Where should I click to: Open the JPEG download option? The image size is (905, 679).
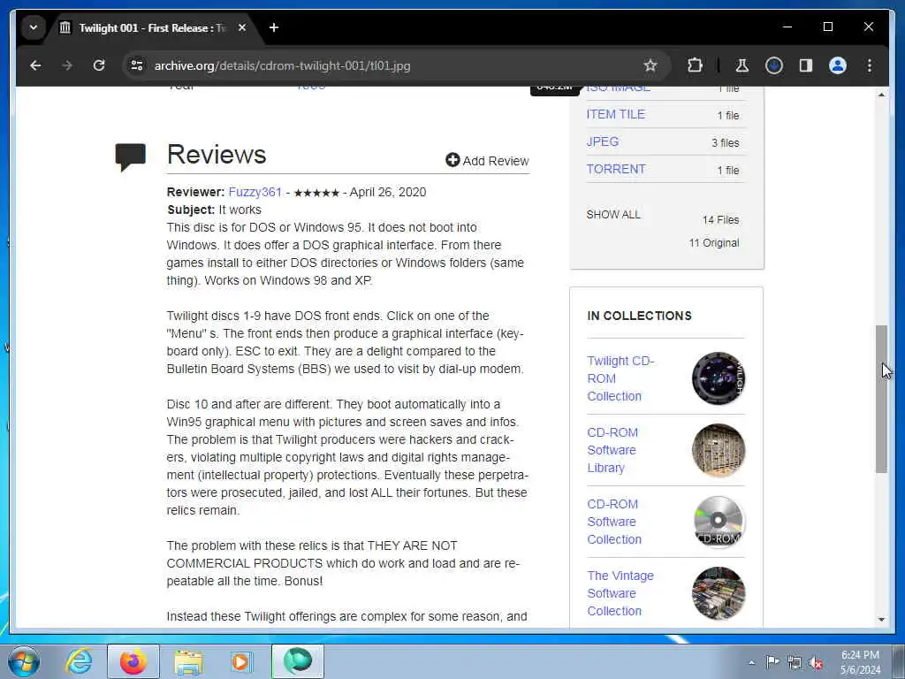tap(603, 142)
